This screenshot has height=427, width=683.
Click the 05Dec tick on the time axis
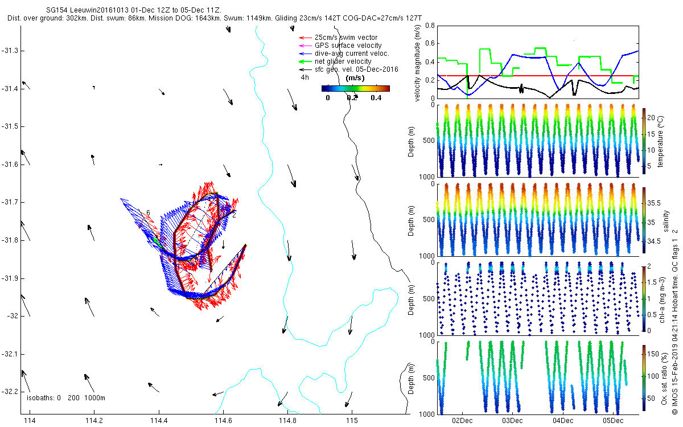[x=612, y=421]
